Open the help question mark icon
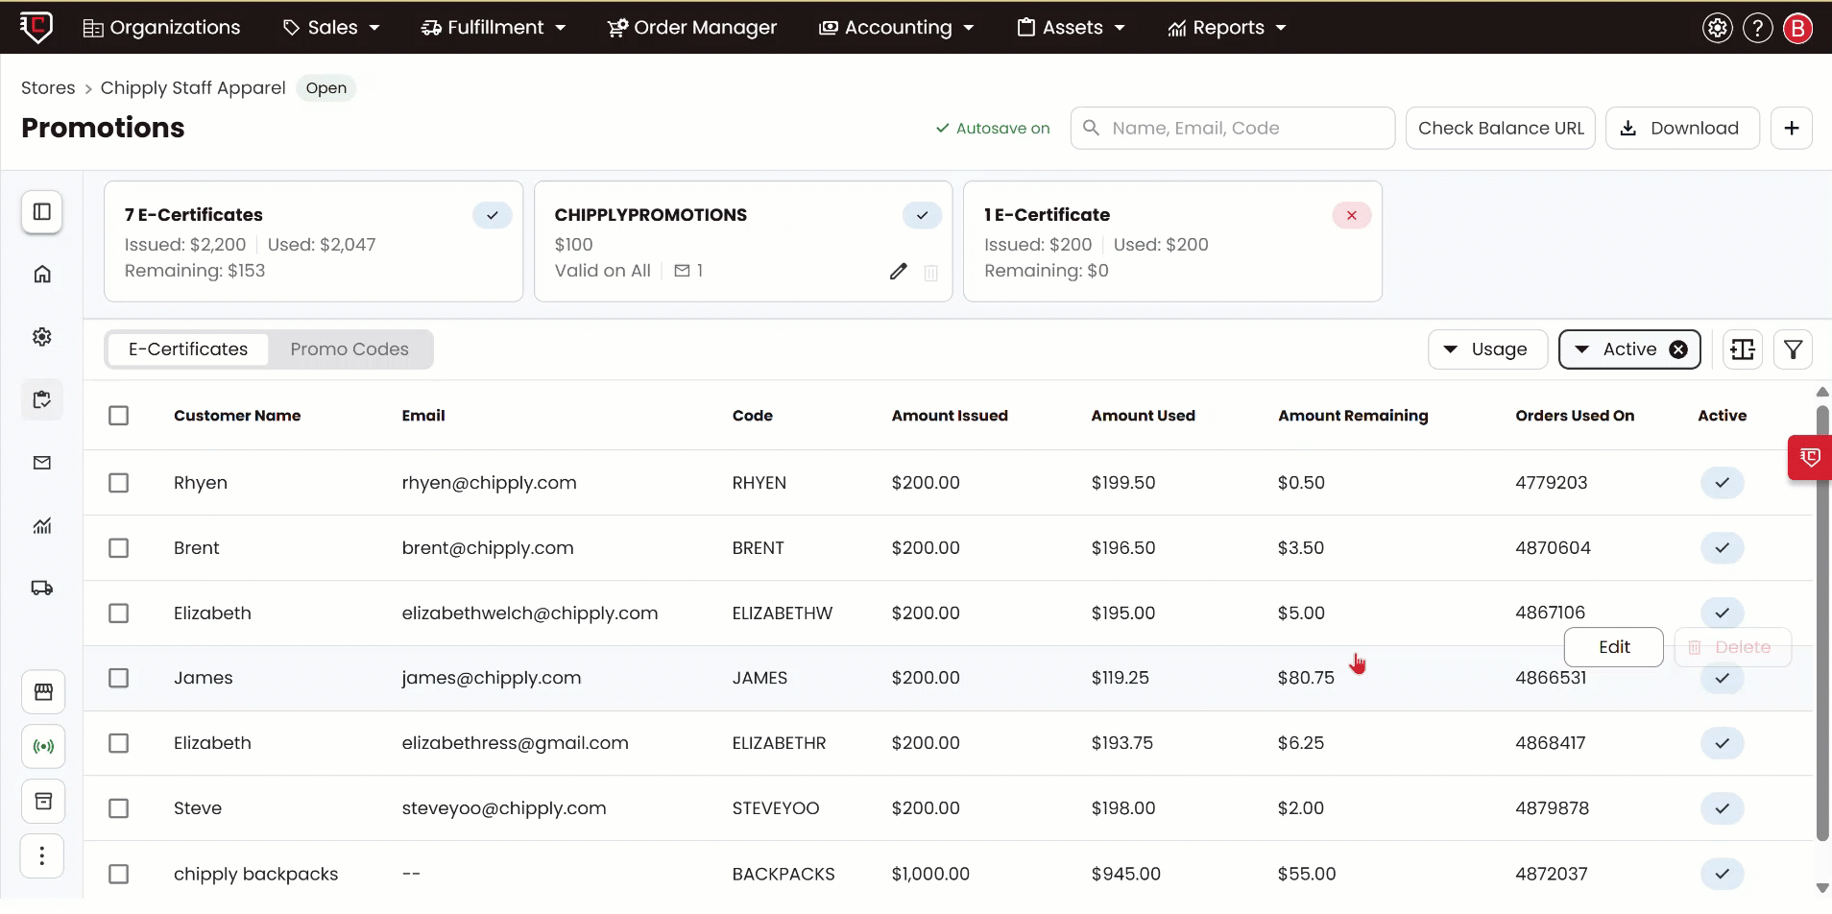 (1757, 28)
